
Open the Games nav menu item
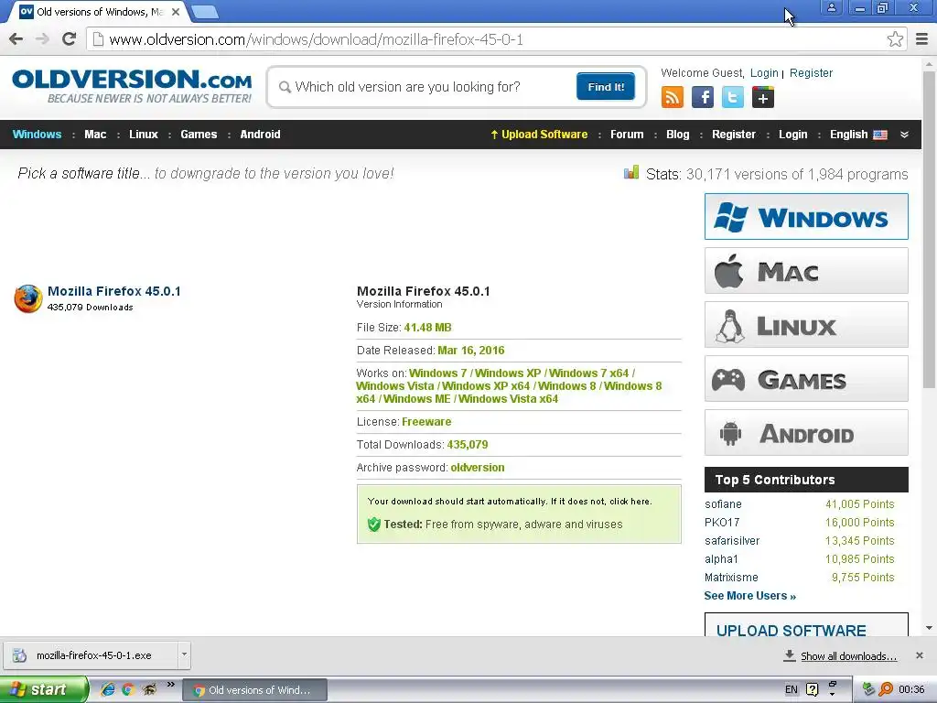(x=199, y=135)
